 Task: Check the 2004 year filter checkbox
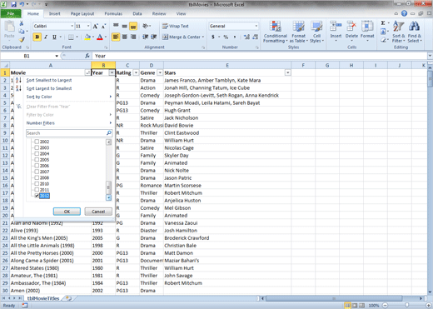[x=37, y=153]
